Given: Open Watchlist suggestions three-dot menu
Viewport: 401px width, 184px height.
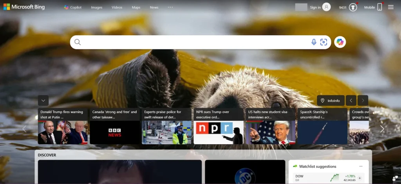Looking at the screenshot, I should click(x=361, y=166).
